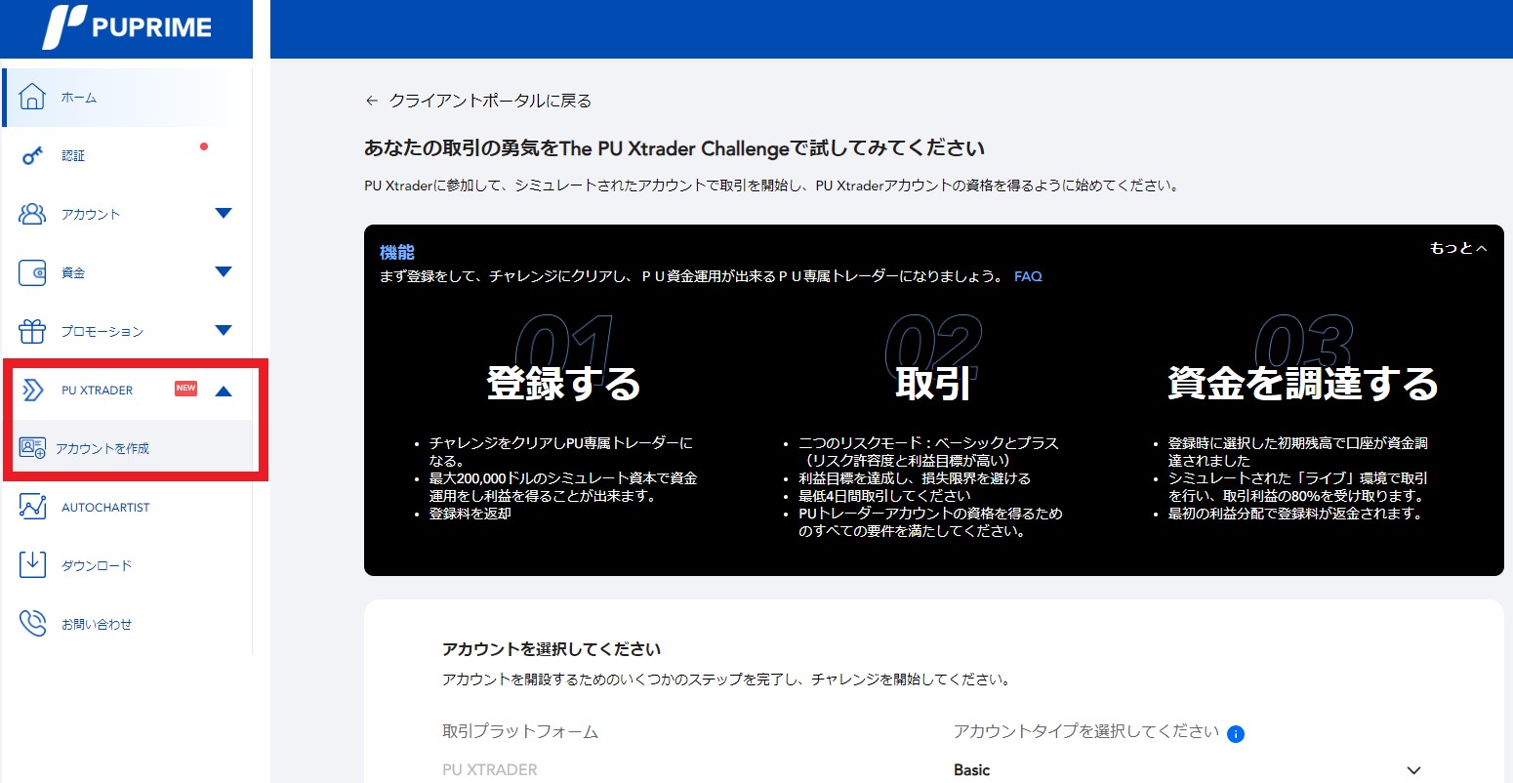Click the double-chevron PU XTRADER icon
Screen dimensions: 1513x783
pyautogui.click(x=32, y=391)
